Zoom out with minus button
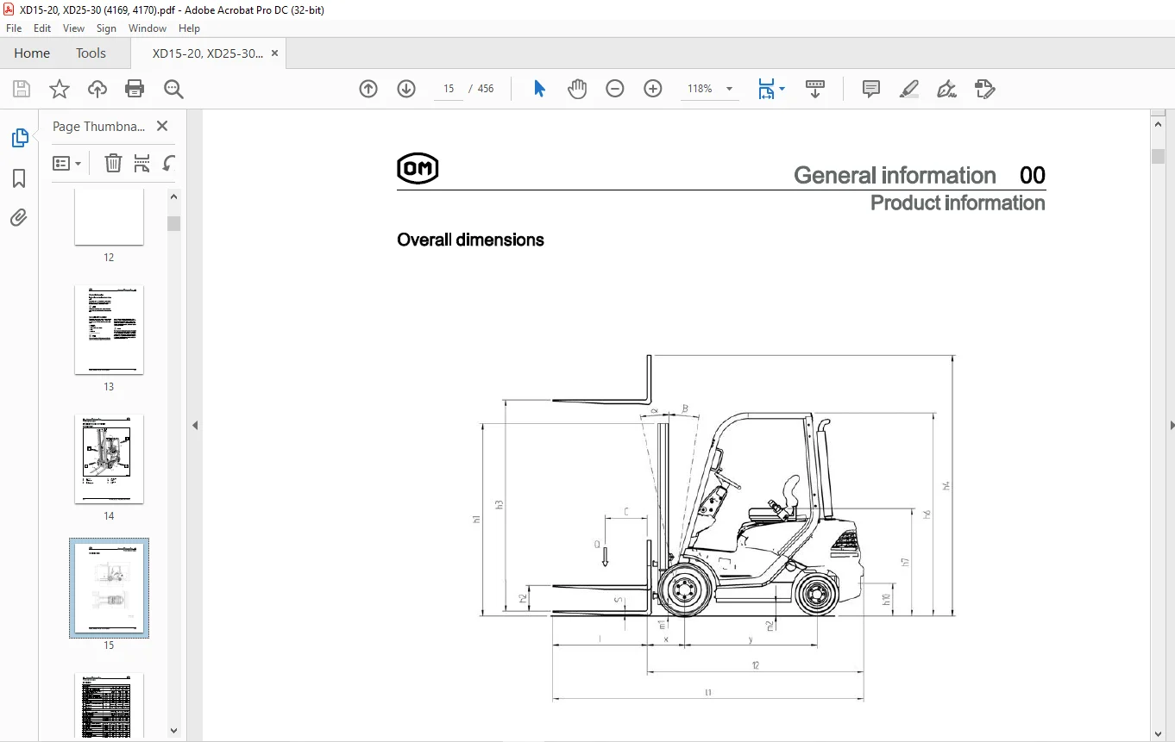This screenshot has height=742, width=1175. point(615,89)
